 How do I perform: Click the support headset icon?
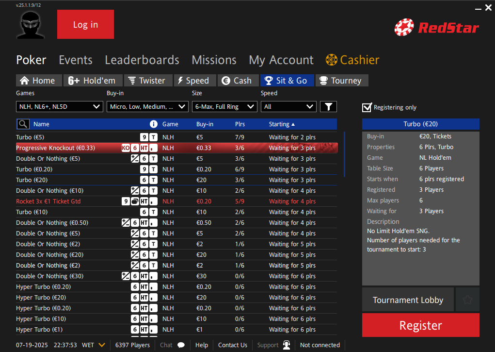[x=287, y=345]
